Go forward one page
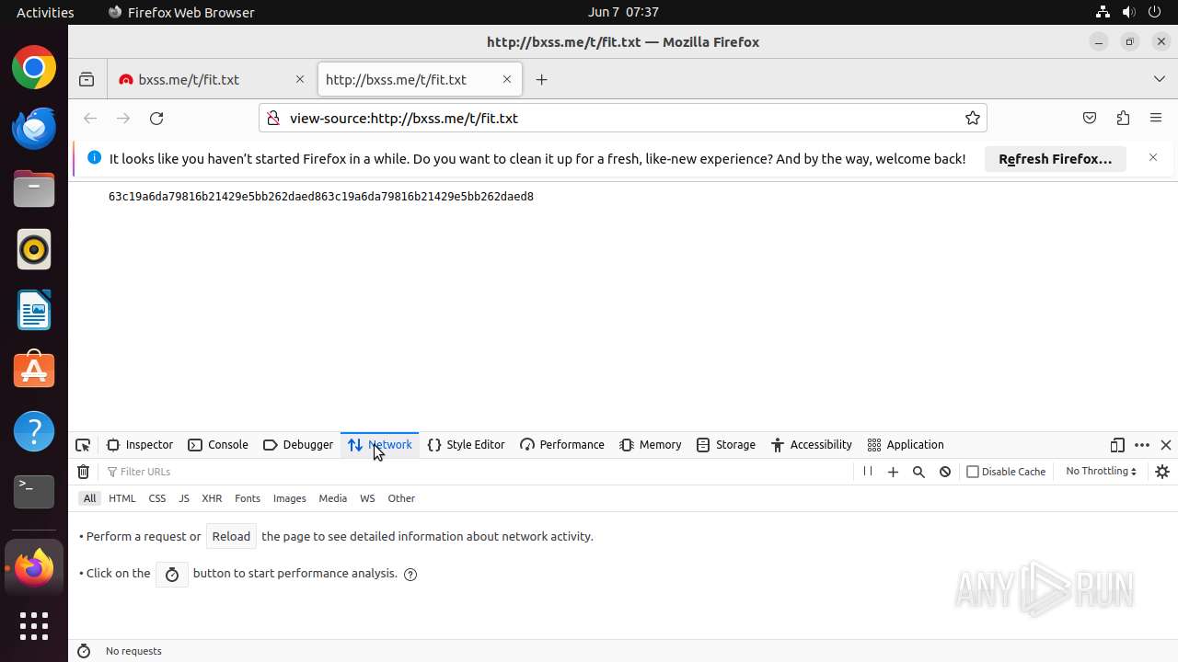Viewport: 1178px width, 662px height. tap(123, 119)
